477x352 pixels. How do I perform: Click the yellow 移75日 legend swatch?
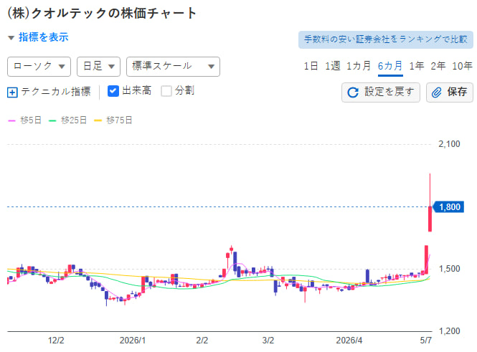(x=98, y=120)
